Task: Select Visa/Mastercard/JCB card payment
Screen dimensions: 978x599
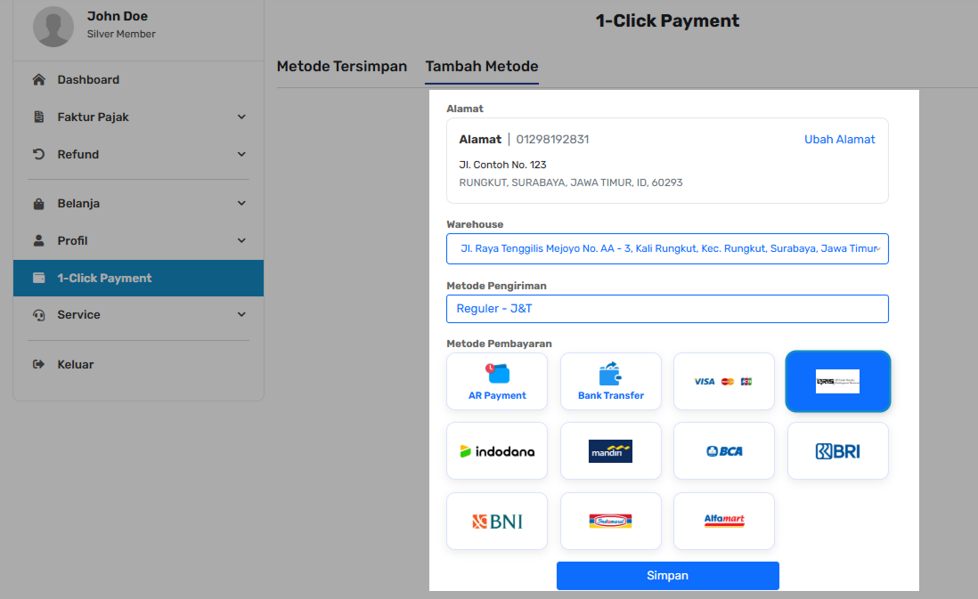Action: tap(724, 382)
